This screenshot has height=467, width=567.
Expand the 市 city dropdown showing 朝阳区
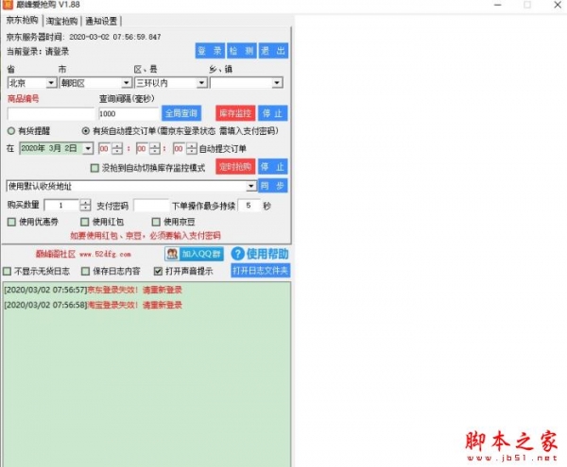click(126, 83)
